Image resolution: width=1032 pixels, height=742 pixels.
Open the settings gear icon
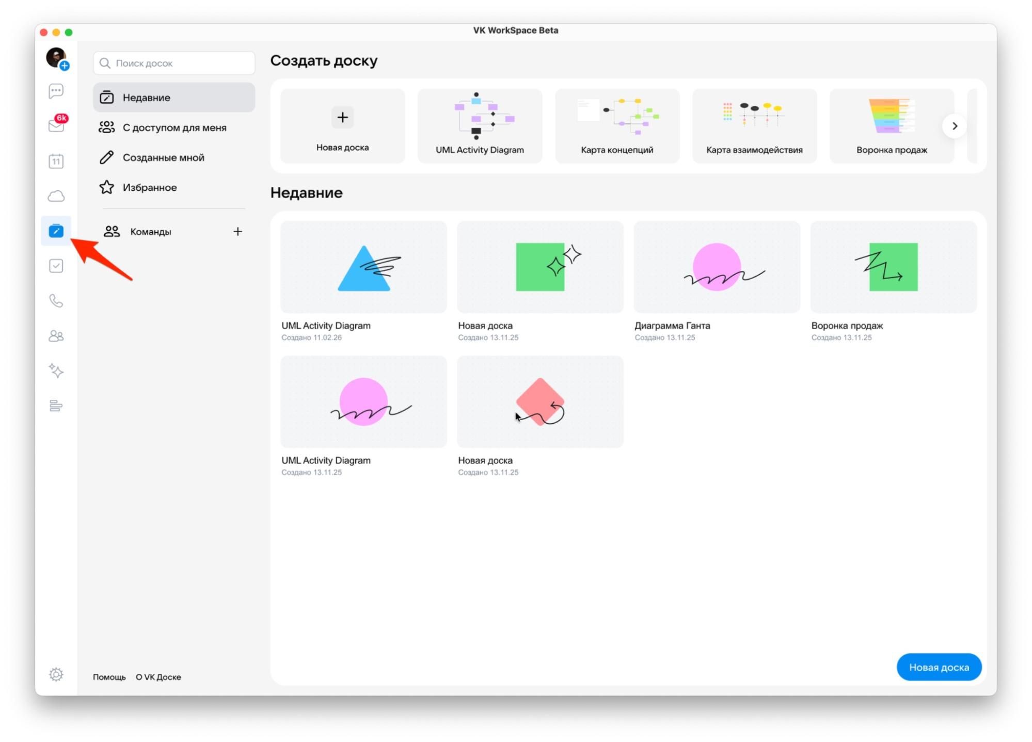pyautogui.click(x=56, y=674)
